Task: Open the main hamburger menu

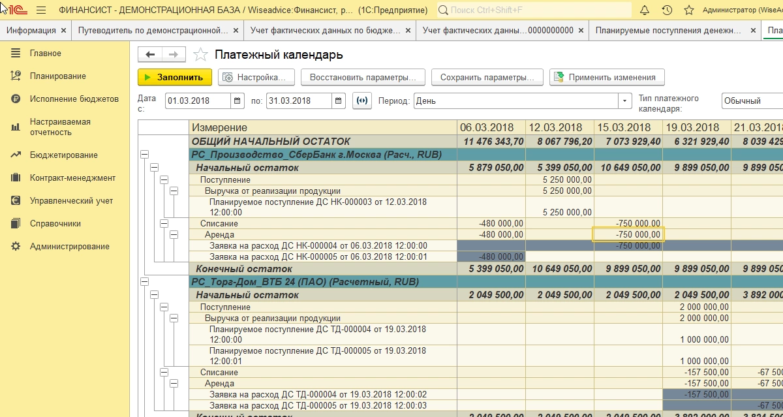Action: 40,10
